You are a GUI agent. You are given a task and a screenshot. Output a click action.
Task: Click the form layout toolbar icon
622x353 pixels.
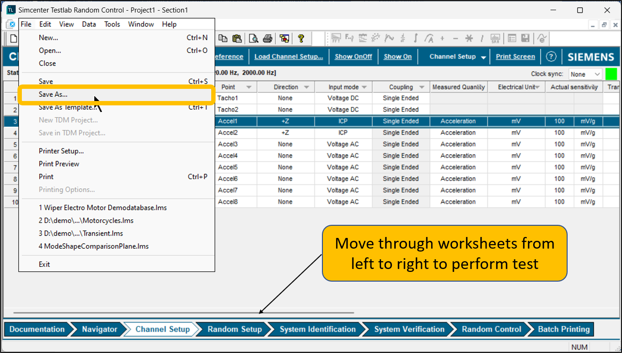point(512,38)
